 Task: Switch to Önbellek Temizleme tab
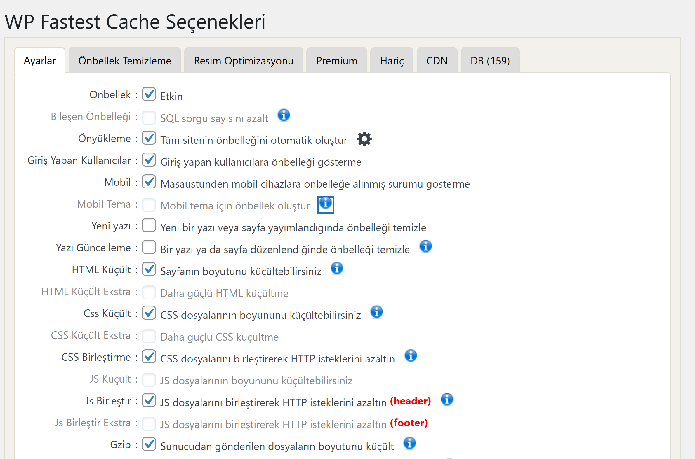[x=125, y=60]
